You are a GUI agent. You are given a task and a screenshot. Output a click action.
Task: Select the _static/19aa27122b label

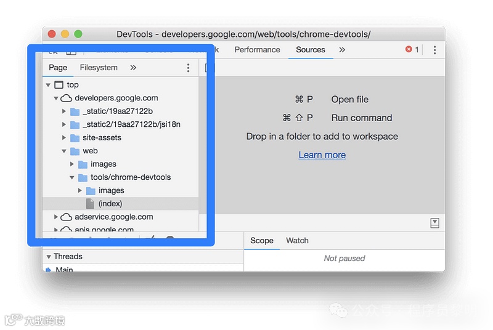tap(118, 111)
